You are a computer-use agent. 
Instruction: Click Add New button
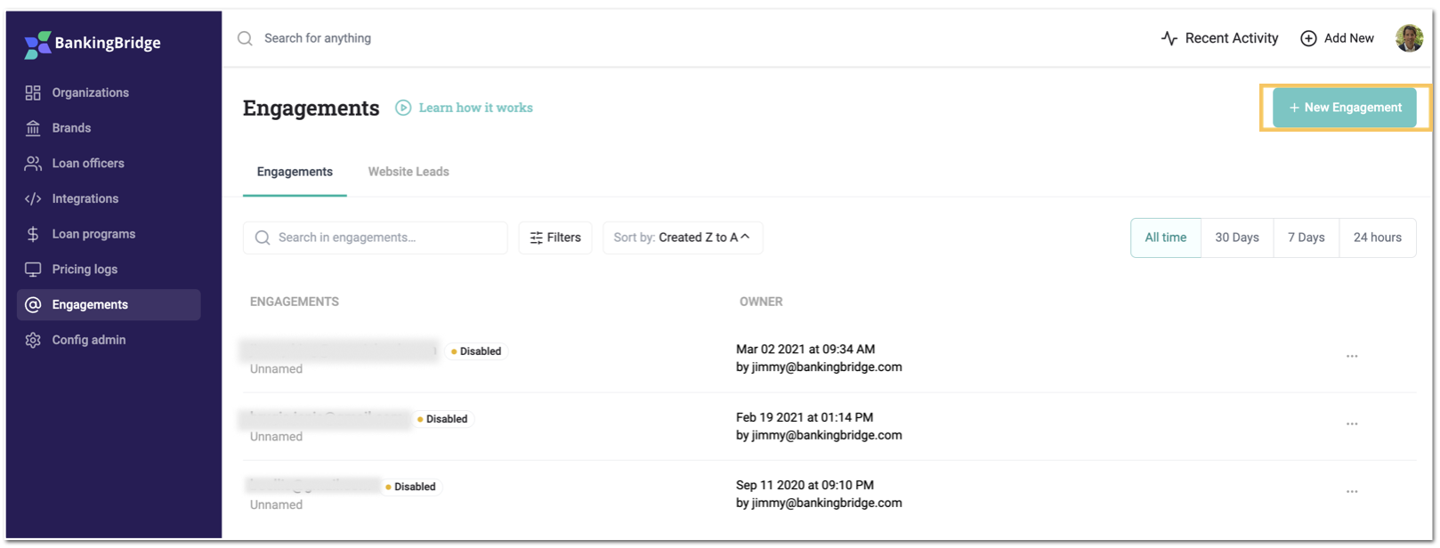coord(1337,38)
